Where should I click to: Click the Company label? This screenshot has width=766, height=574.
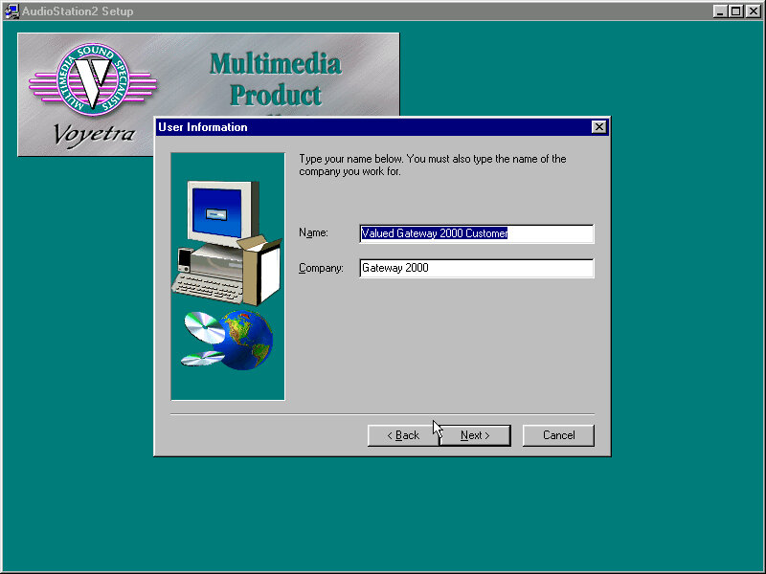pyautogui.click(x=321, y=269)
